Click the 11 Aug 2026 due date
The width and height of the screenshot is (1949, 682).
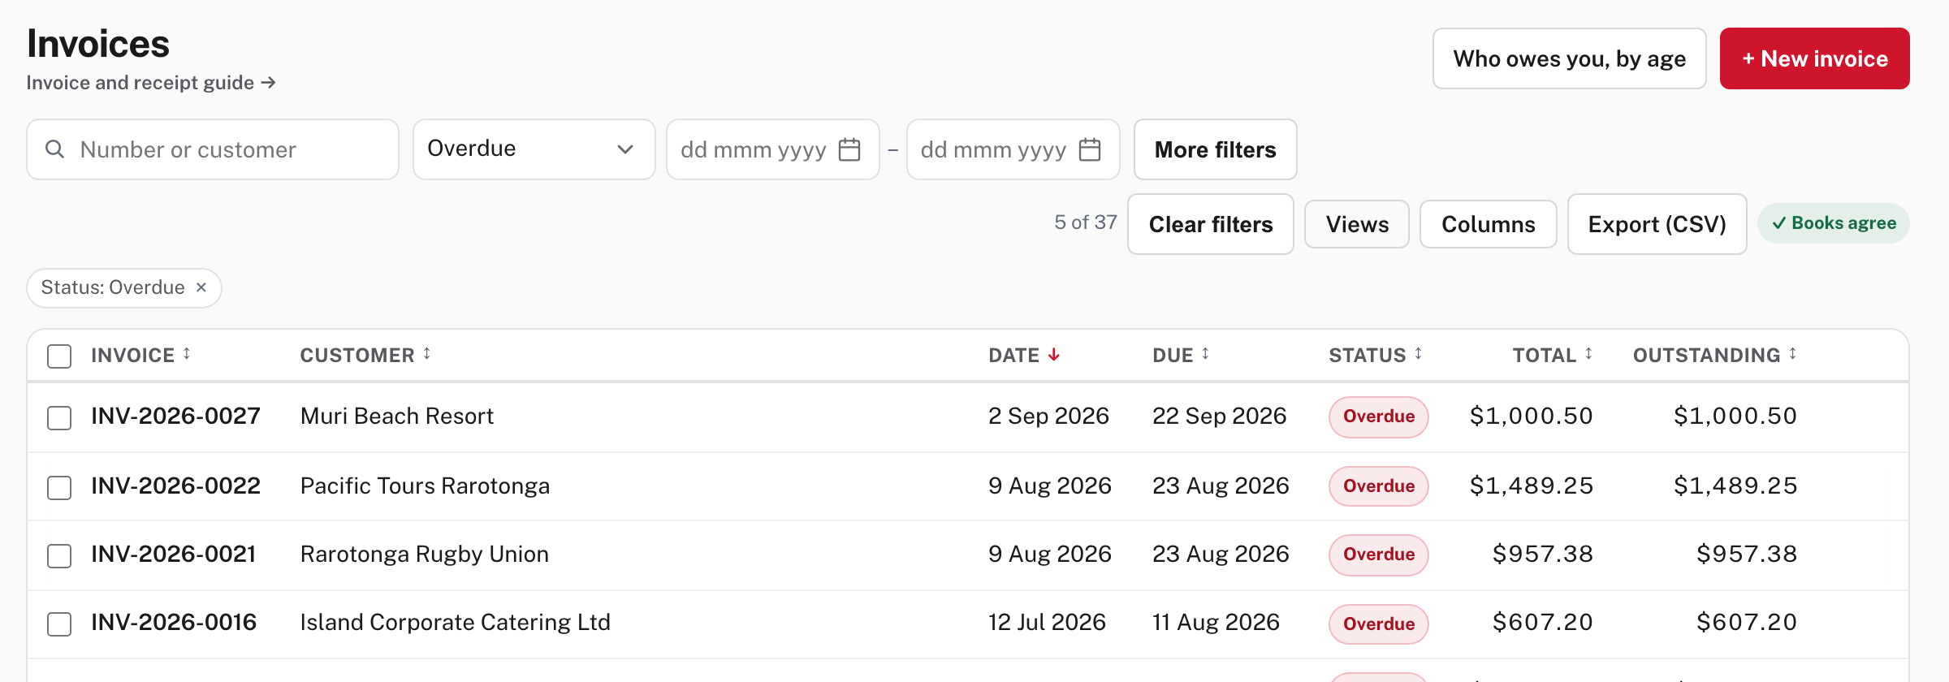point(1216,622)
